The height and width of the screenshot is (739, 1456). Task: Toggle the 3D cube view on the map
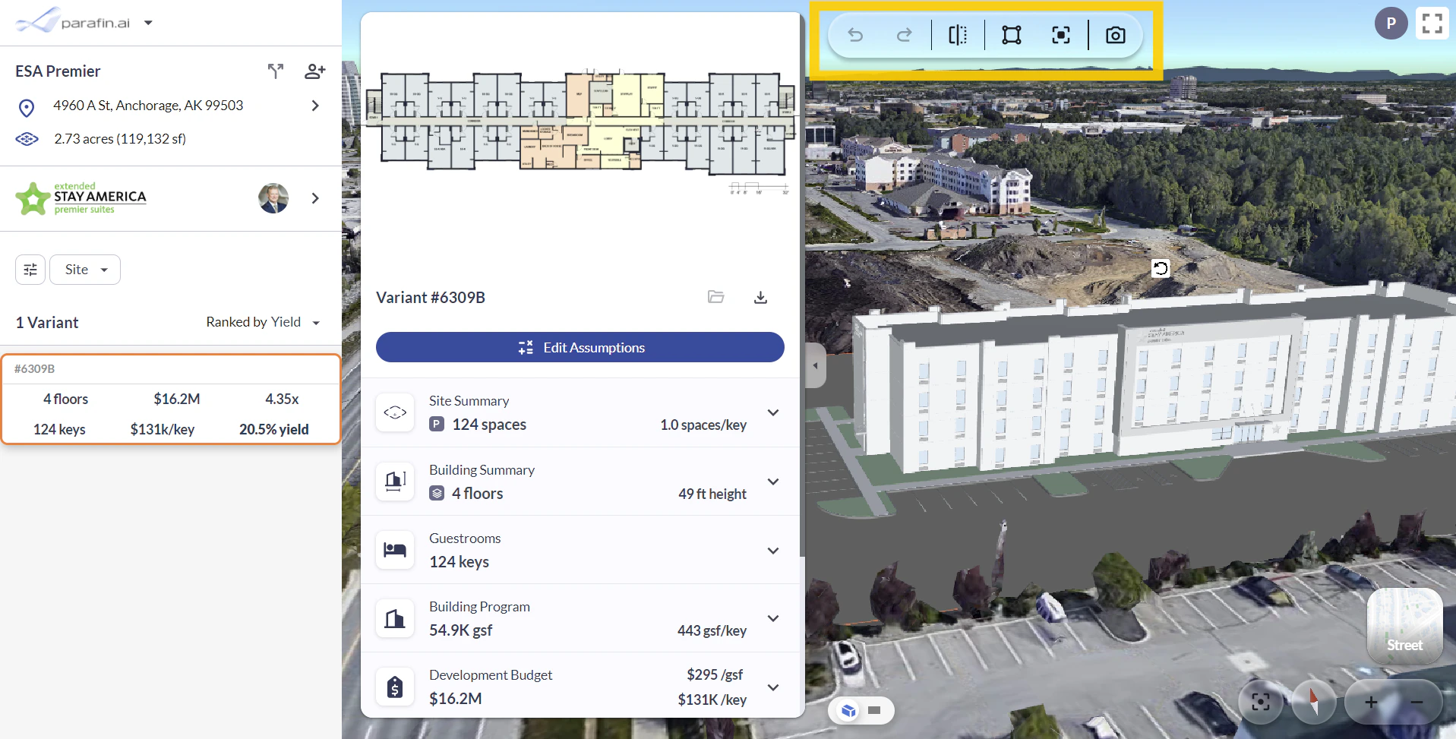pyautogui.click(x=848, y=710)
